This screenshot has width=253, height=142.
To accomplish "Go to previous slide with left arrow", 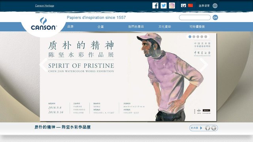I will [43, 65].
